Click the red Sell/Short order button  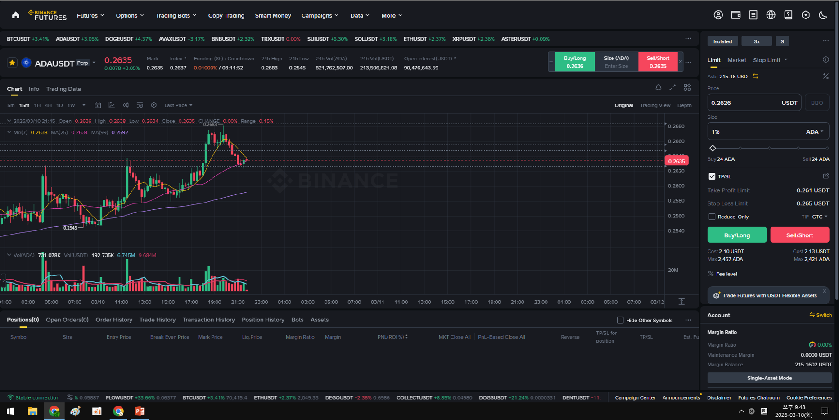click(x=799, y=235)
